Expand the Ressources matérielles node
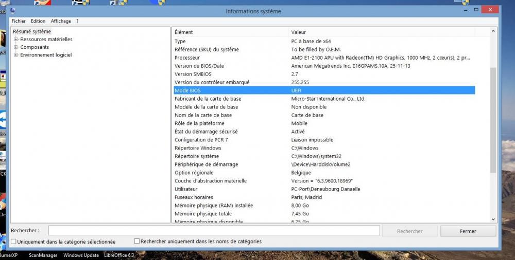The height and width of the screenshot is (260, 515). coord(16,40)
